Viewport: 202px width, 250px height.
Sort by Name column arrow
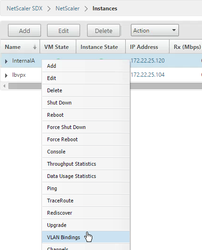(x=34, y=47)
